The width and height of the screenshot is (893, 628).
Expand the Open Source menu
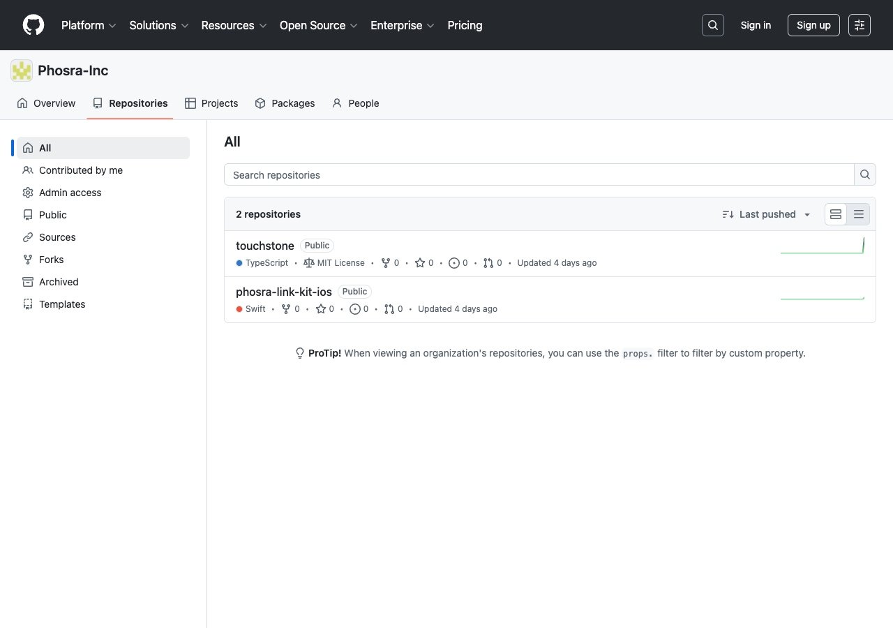pos(319,25)
